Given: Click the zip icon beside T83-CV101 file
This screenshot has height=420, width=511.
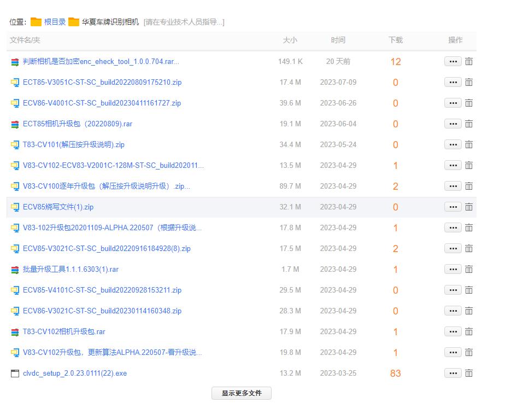Looking at the screenshot, I should coord(15,145).
